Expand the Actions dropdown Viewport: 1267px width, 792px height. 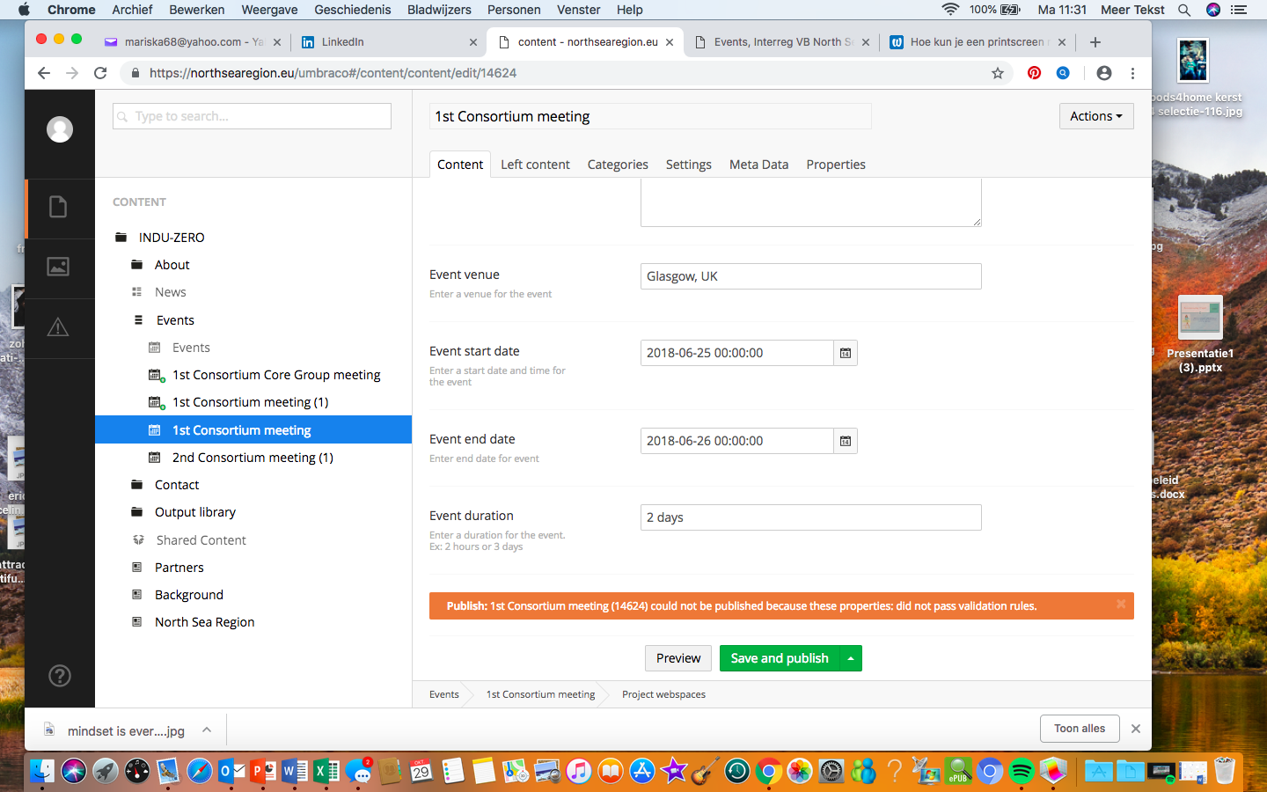[x=1095, y=116]
